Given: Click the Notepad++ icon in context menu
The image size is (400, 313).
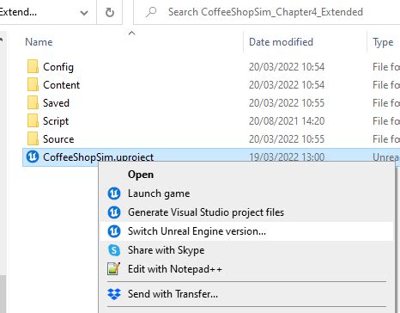Looking at the screenshot, I should [113, 269].
